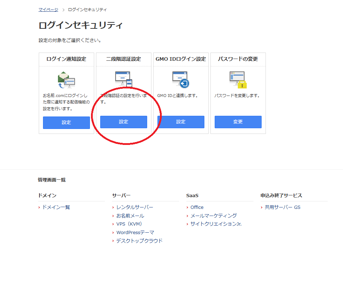
Task: Open the WordPressテーマ link
Action: 135,232
